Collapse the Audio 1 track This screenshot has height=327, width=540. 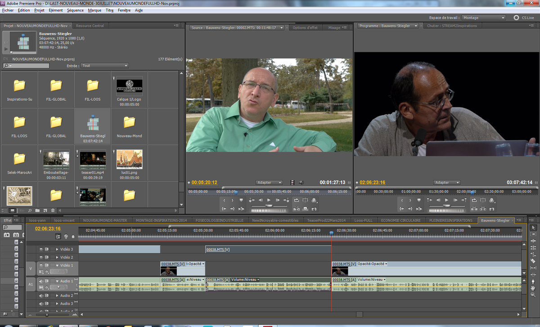[x=57, y=281]
